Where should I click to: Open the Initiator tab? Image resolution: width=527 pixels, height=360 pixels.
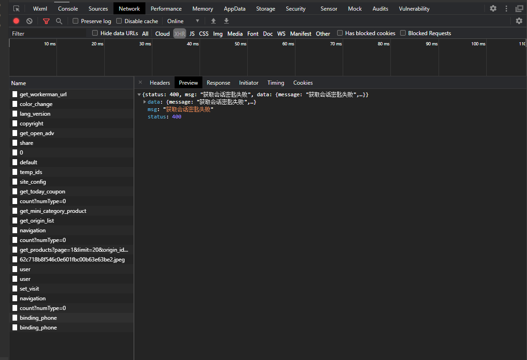[249, 83]
